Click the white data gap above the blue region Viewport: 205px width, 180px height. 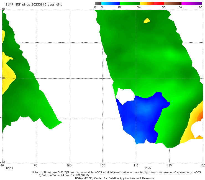(x=125, y=96)
